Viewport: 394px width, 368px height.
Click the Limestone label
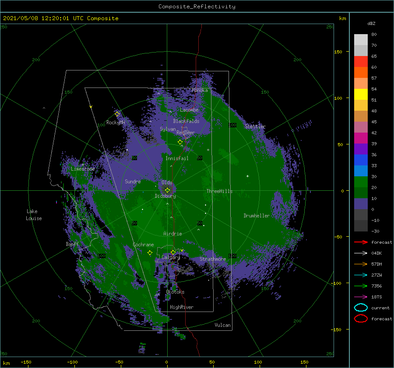click(x=83, y=169)
